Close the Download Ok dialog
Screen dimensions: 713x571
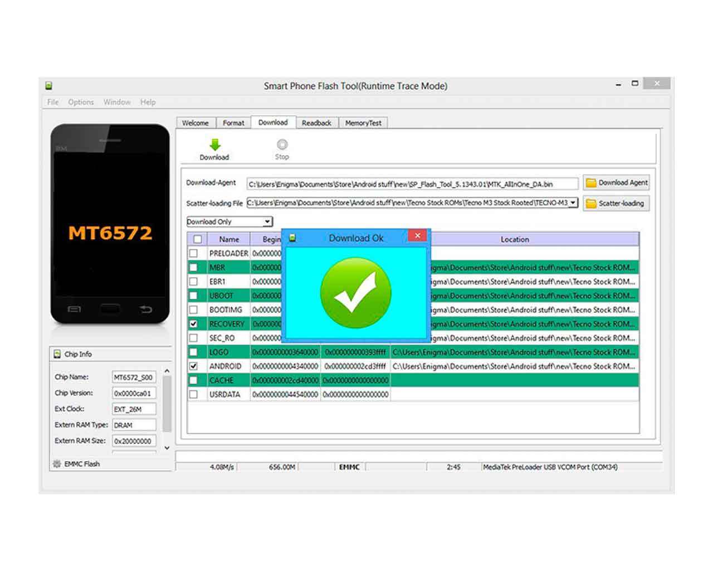pos(417,236)
